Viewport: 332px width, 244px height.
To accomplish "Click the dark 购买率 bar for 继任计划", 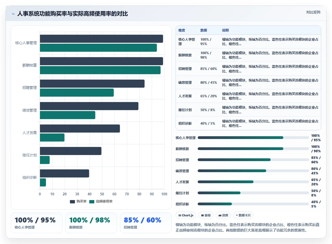I will click(x=70, y=151).
